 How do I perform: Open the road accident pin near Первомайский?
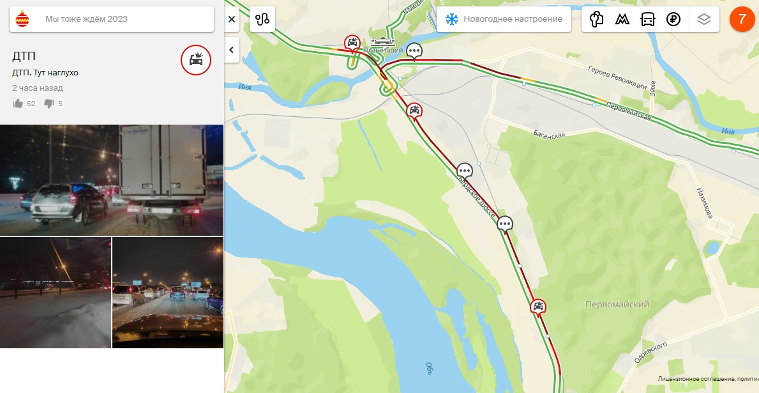(537, 307)
